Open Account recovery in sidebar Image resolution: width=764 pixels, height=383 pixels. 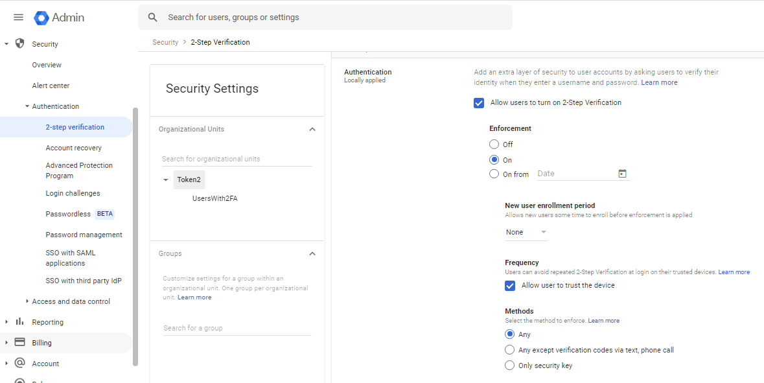point(73,148)
